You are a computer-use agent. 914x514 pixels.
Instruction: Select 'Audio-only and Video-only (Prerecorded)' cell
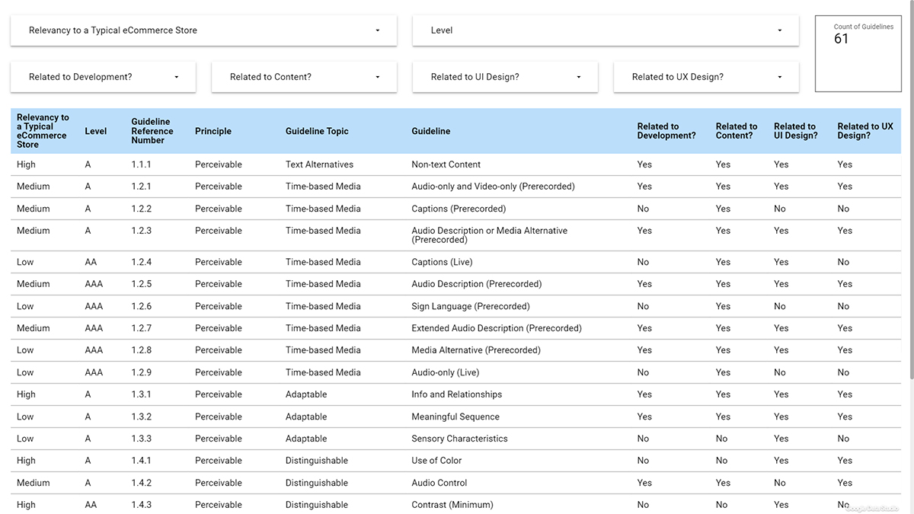pyautogui.click(x=493, y=187)
